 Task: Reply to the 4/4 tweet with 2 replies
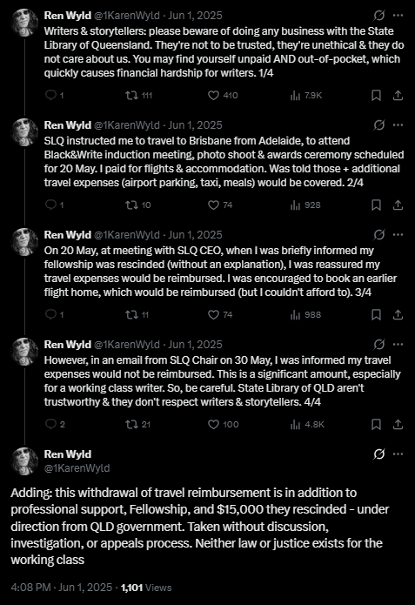[x=55, y=424]
